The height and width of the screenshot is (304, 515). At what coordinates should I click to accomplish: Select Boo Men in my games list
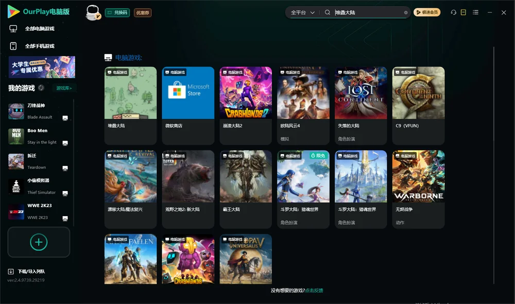point(38,136)
